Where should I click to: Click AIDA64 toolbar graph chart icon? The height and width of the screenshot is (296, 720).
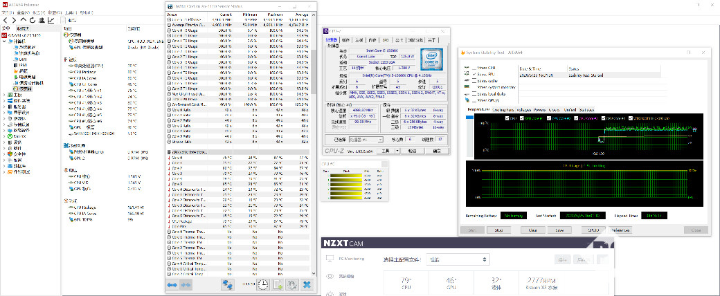[51, 20]
